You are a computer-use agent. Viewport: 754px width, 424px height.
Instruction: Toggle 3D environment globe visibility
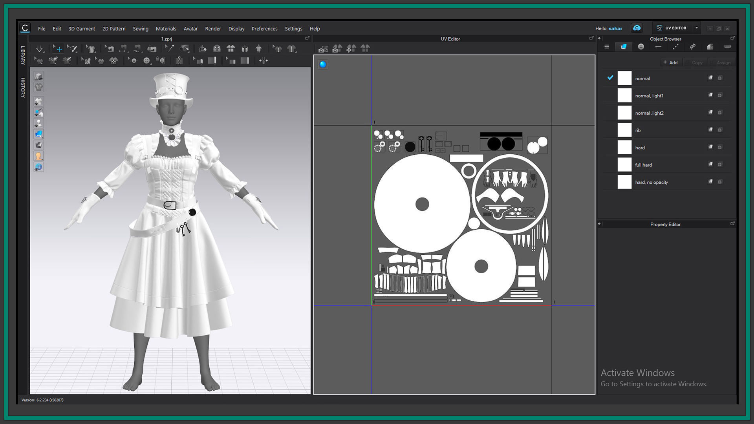point(38,167)
